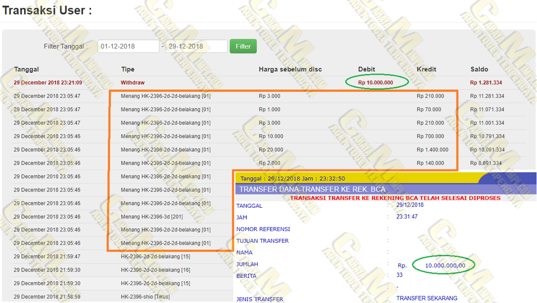Click the Transaksi User page heading
This screenshot has width=537, height=303.
(47, 10)
